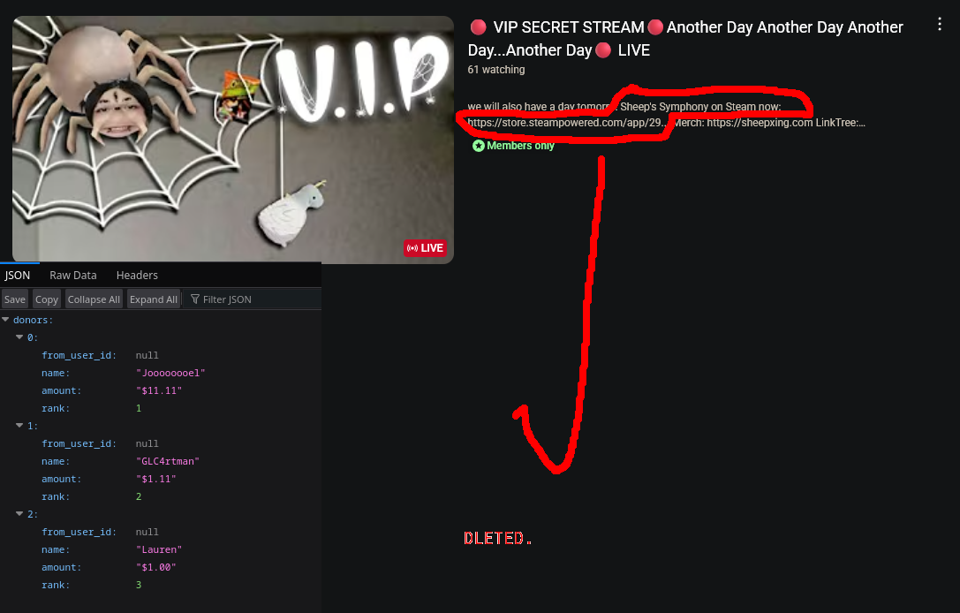Image resolution: width=960 pixels, height=613 pixels.
Task: Click the red LIVE badge on thumbnail
Action: [x=425, y=248]
